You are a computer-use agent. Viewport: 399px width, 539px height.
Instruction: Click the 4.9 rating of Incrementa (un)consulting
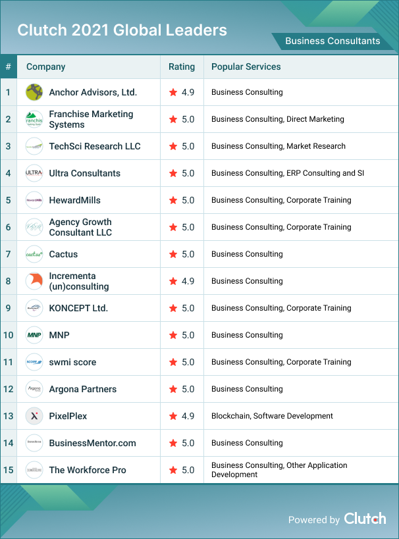click(188, 281)
